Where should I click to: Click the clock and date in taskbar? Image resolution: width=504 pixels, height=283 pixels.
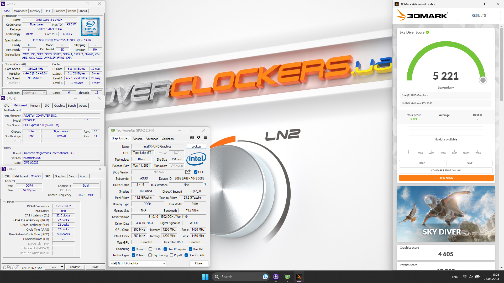point(491,277)
